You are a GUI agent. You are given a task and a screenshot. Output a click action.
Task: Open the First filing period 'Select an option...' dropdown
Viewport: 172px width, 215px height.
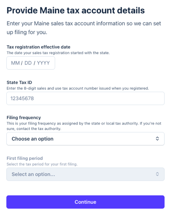[85, 174]
